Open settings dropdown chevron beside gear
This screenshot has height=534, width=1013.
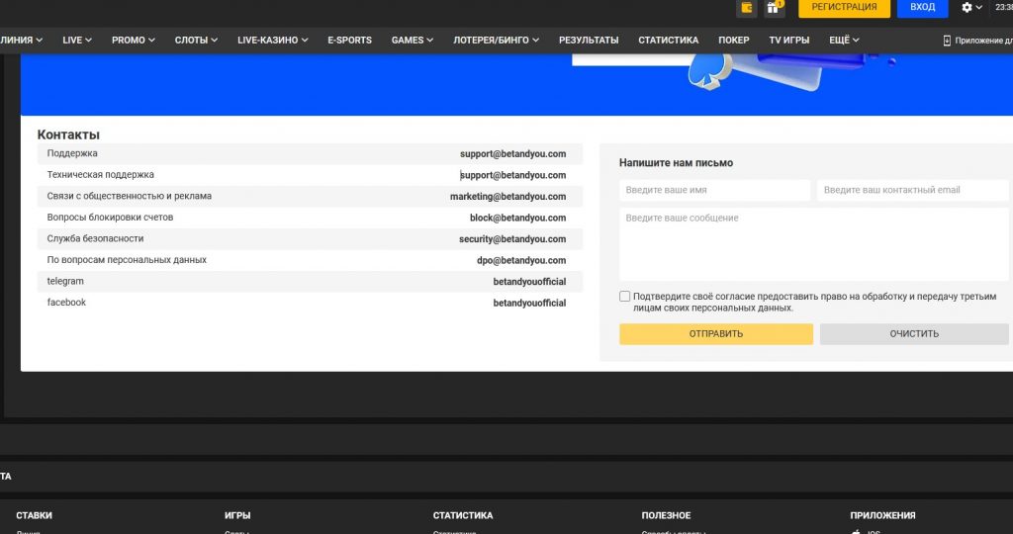click(x=979, y=8)
